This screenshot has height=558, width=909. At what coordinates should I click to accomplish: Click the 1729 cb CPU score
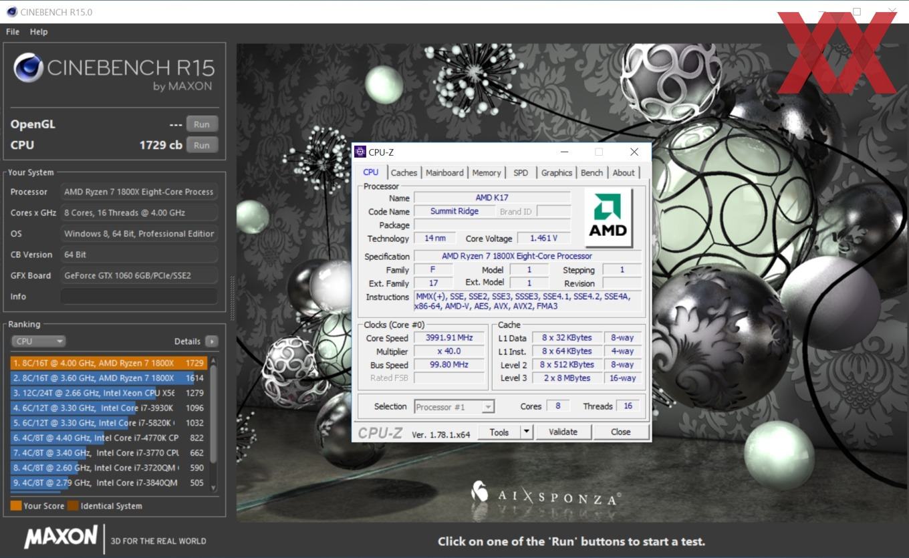coord(160,145)
